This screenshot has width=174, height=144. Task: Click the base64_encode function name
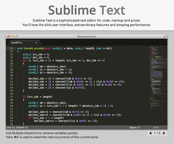click(x=33, y=48)
